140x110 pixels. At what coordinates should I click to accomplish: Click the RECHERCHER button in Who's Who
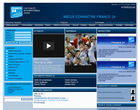click(x=12, y=43)
